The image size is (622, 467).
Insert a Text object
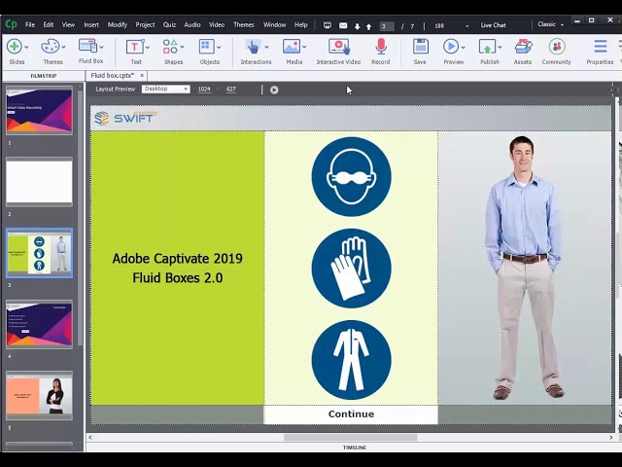coord(135,47)
